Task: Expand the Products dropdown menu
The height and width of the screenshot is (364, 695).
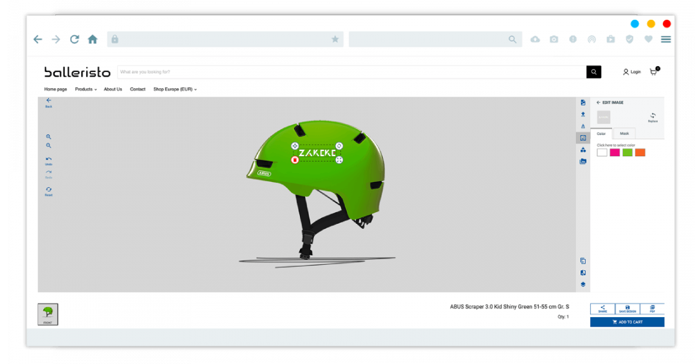Action: (86, 89)
